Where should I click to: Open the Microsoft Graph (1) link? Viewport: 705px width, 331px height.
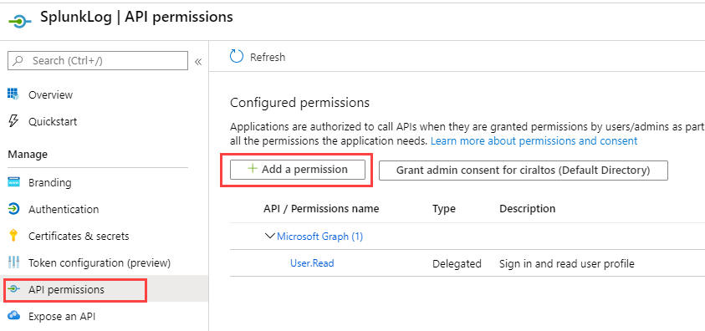[x=319, y=237]
